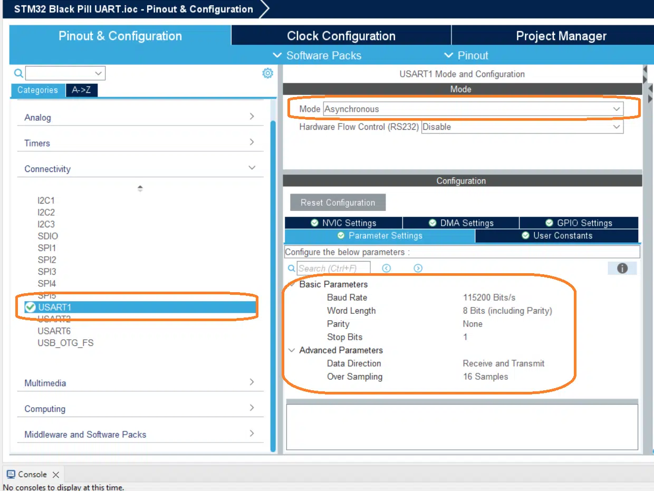Collapse the Basic Parameters group
The image size is (654, 491).
tap(292, 284)
